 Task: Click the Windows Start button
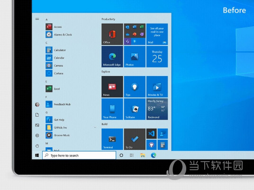37,155
